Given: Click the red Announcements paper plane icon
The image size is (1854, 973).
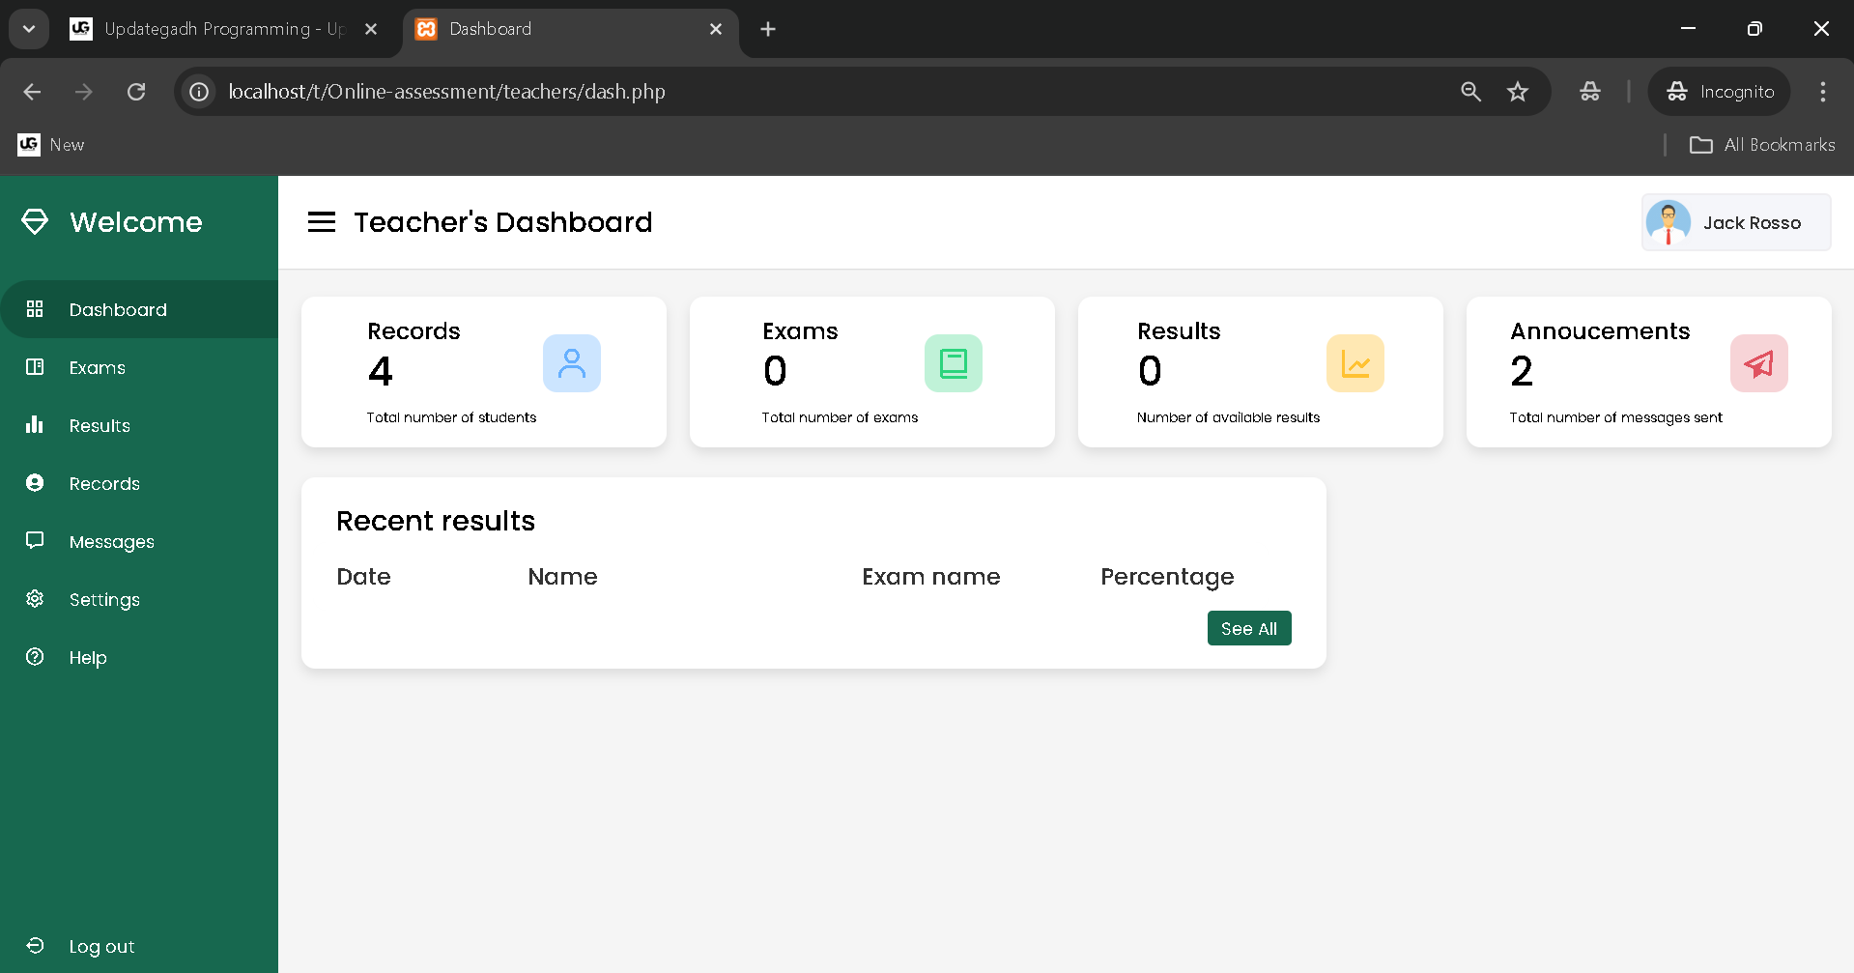Looking at the screenshot, I should (x=1757, y=363).
